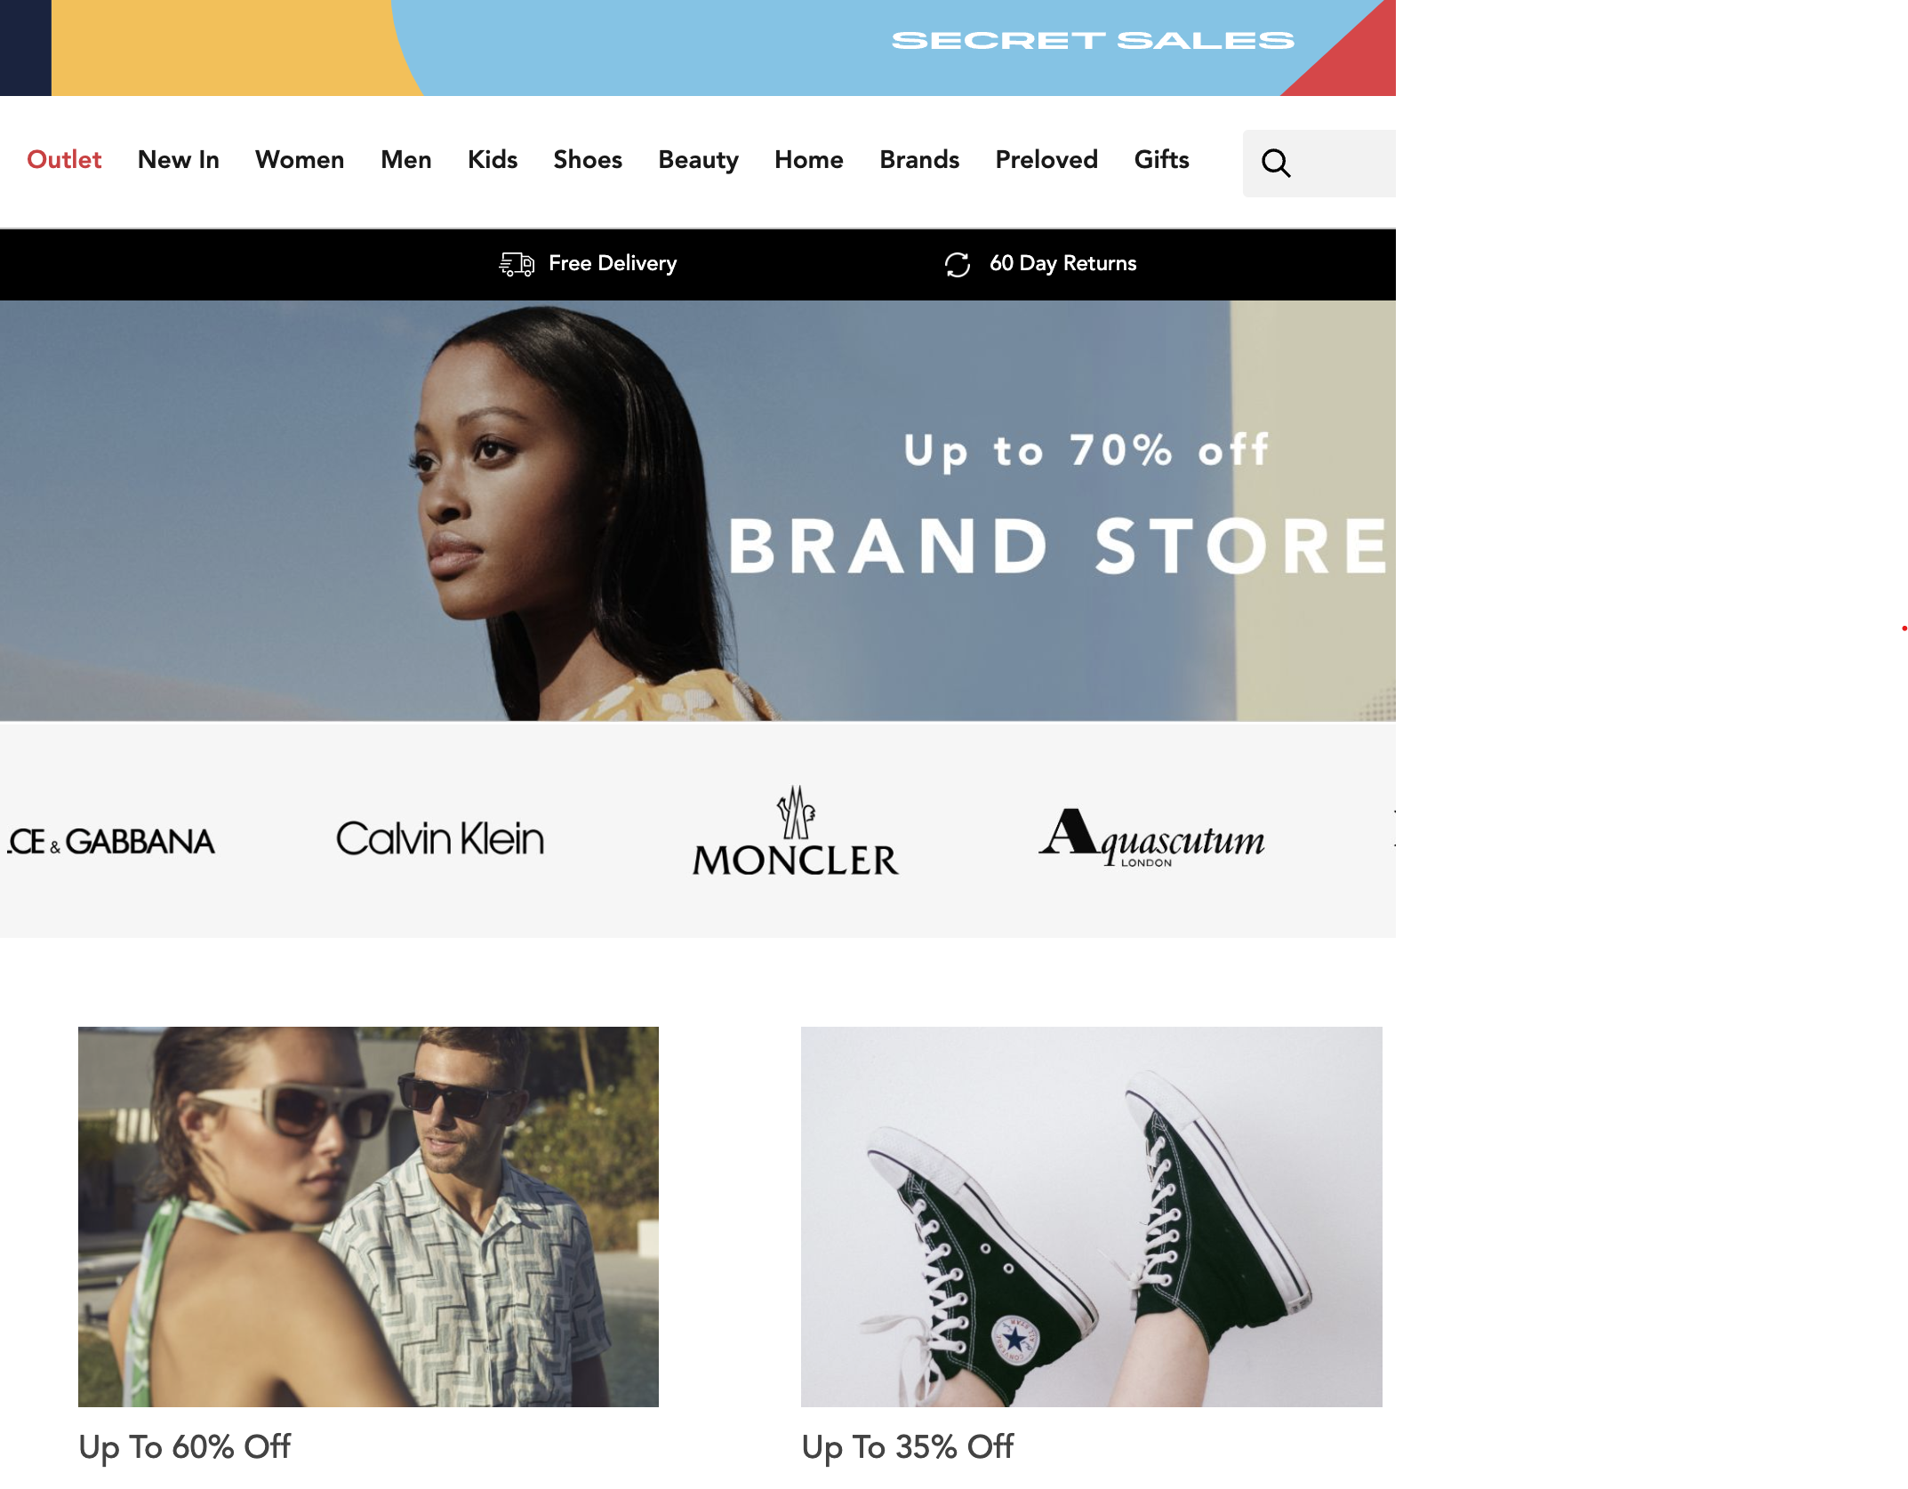1908x1489 pixels.
Task: Open the Secret Sales logo
Action: coord(1093,41)
